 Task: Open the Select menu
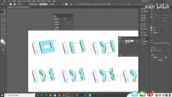pos(29,1)
